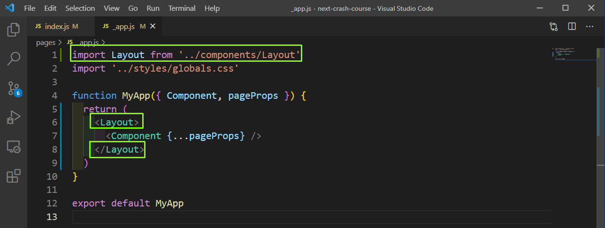Click the '../styles/globals.css' import string
The height and width of the screenshot is (228, 605).
tap(176, 68)
